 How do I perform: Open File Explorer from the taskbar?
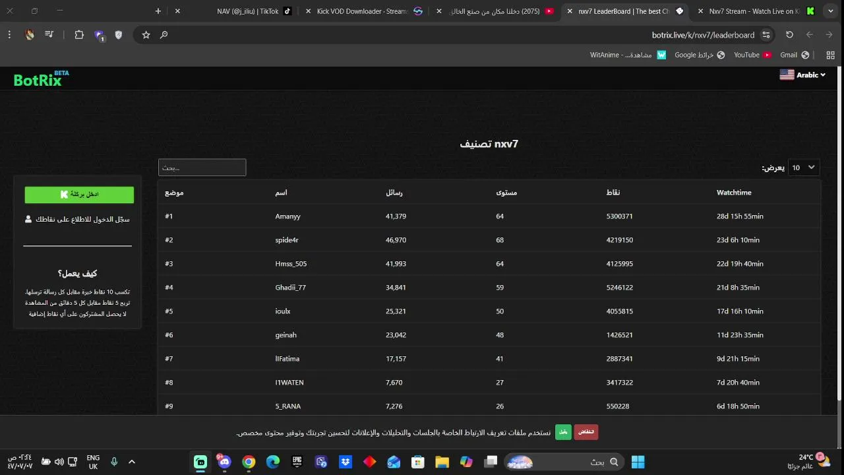click(x=442, y=462)
